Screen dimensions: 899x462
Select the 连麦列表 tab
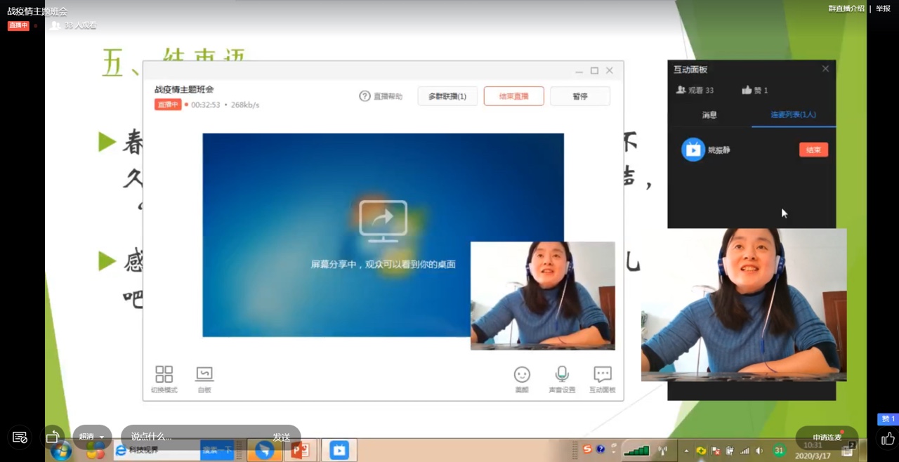click(793, 114)
